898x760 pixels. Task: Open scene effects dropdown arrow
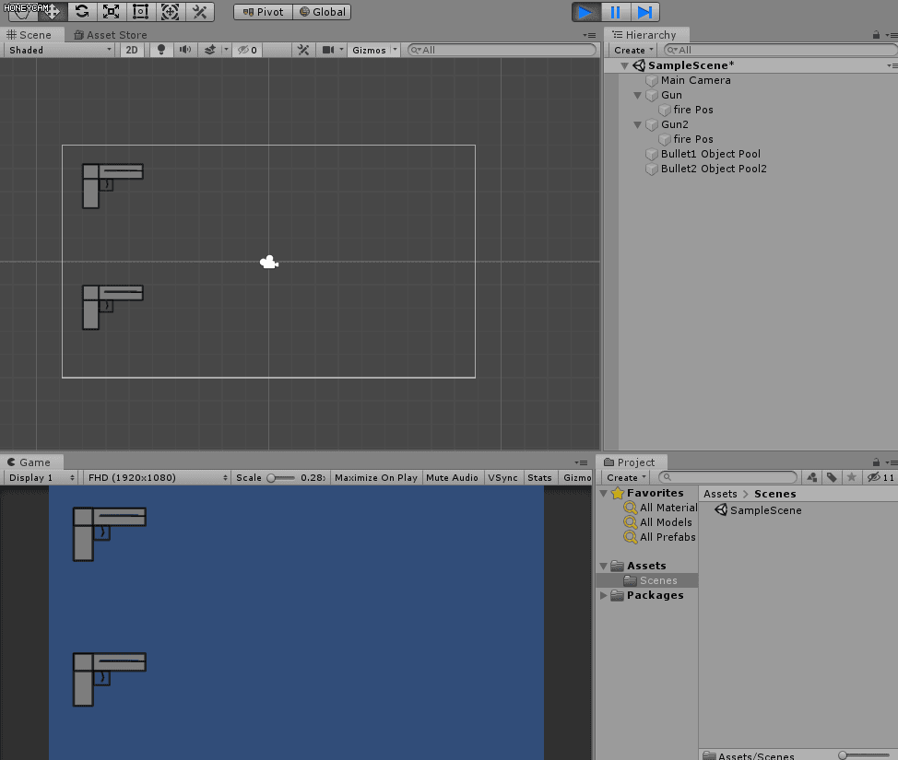(226, 50)
